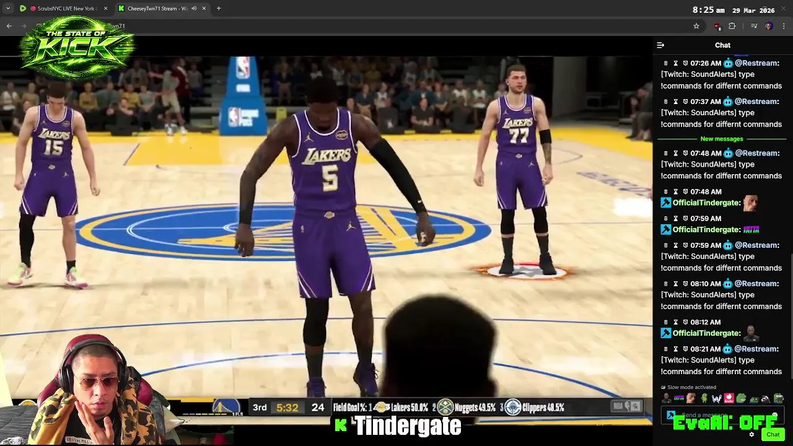
Task: Delete the 07:26 AM Restream message
Action: click(666, 63)
